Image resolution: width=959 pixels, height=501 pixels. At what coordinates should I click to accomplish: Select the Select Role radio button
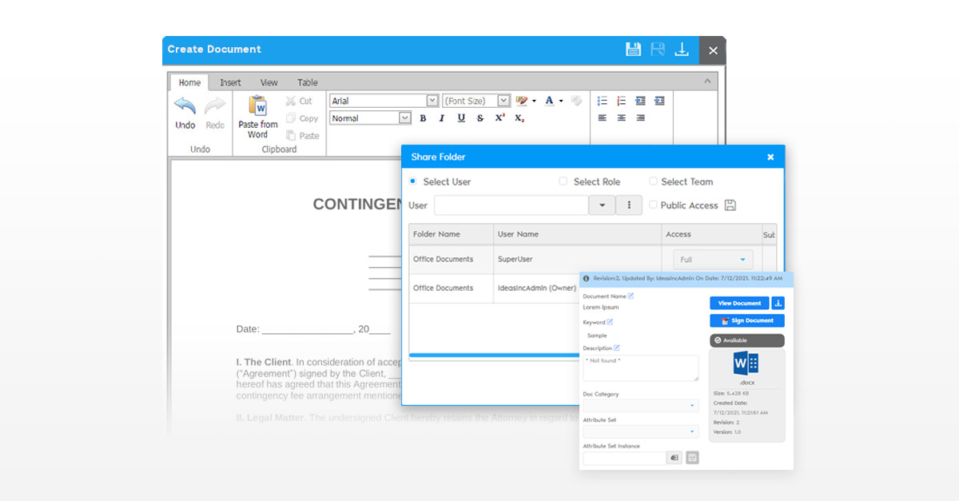(563, 181)
